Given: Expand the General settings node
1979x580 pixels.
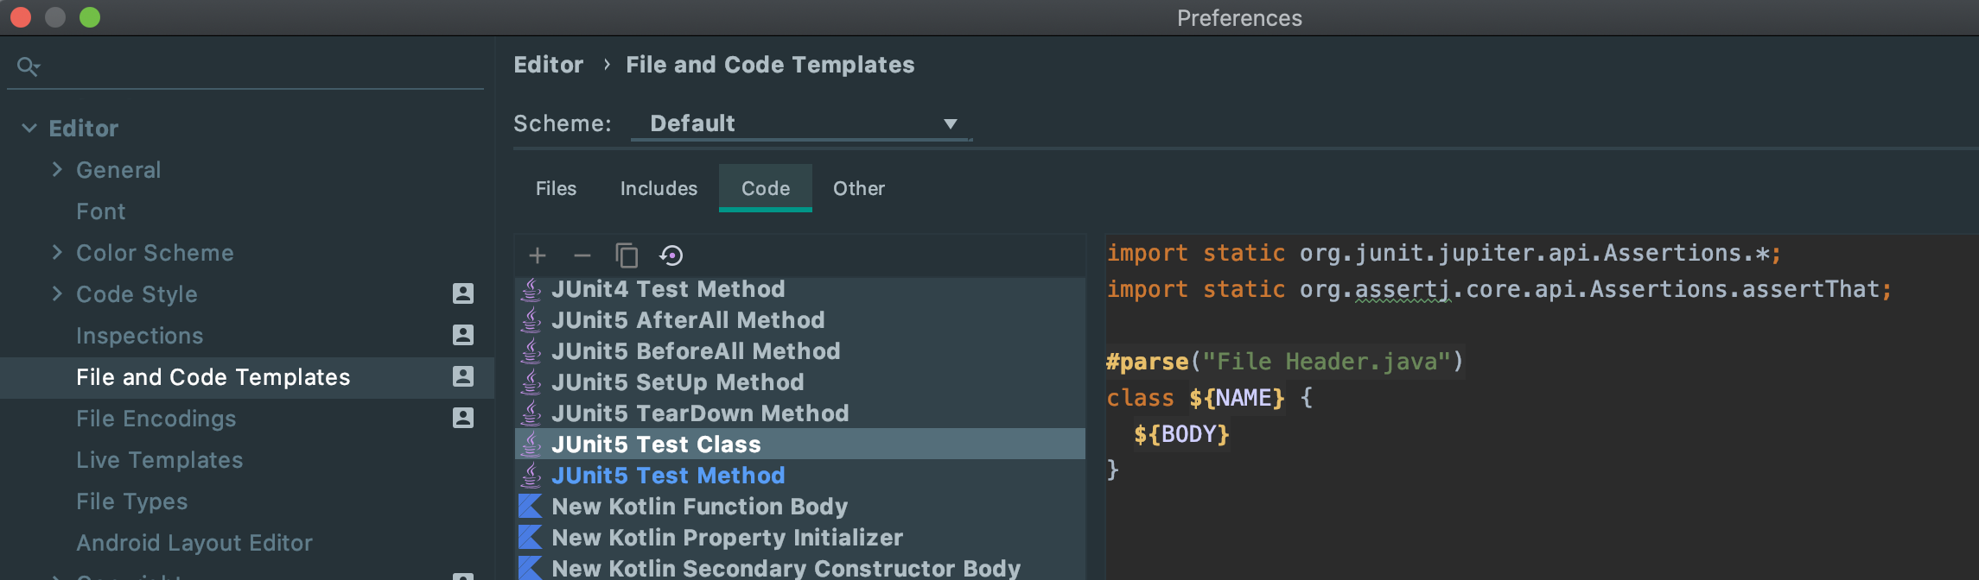Looking at the screenshot, I should coord(57,170).
